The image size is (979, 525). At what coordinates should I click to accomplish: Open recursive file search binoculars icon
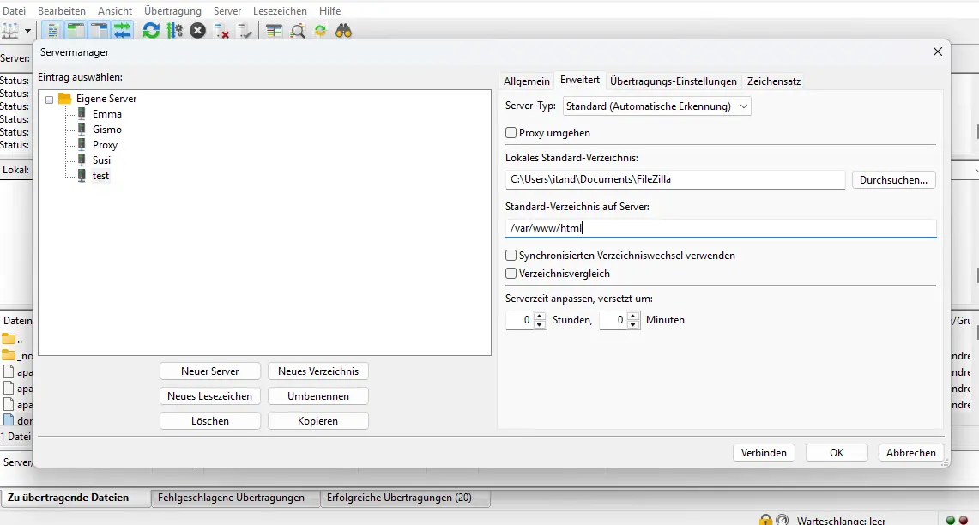click(x=343, y=31)
